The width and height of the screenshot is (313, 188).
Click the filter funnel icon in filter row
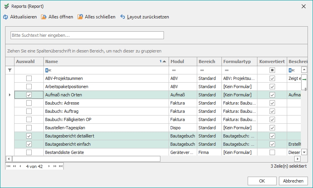pos(10,70)
